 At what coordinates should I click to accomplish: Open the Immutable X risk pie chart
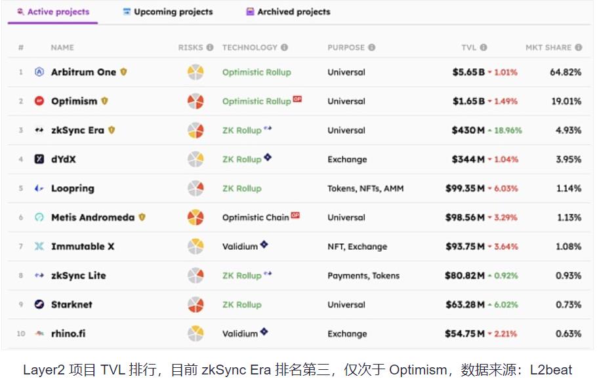196,247
